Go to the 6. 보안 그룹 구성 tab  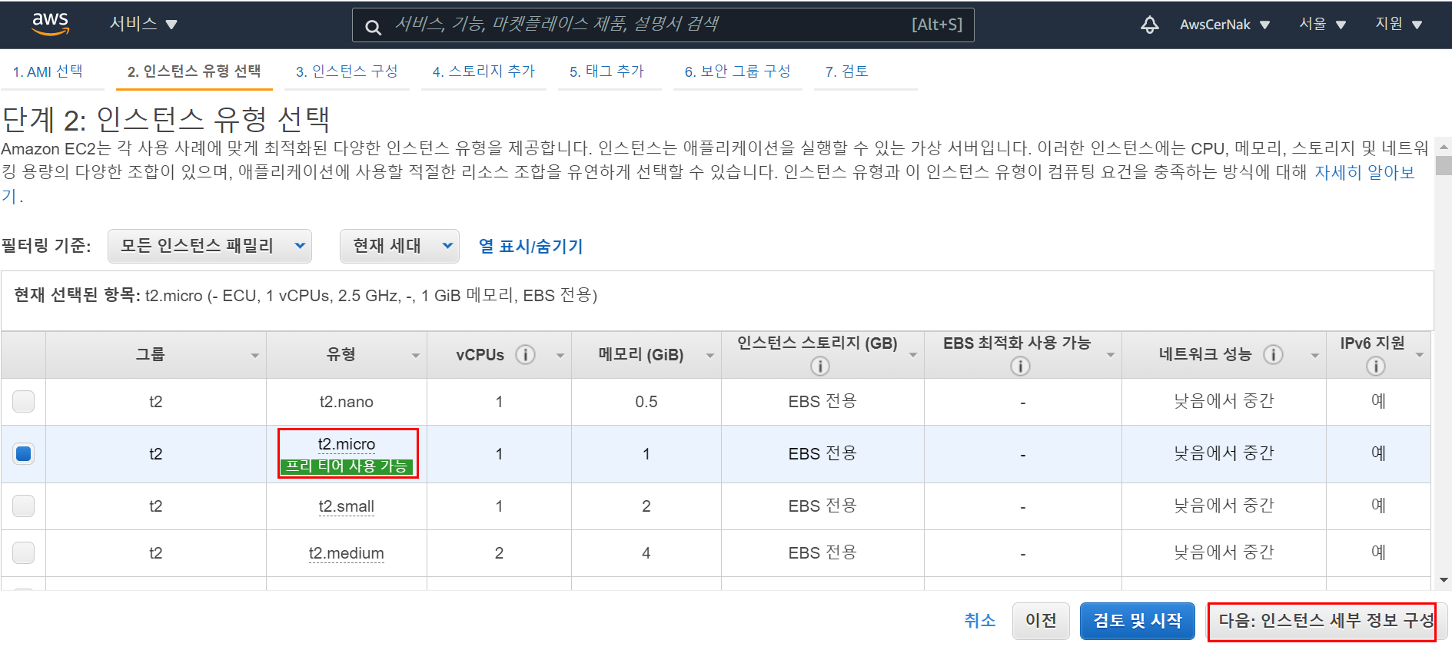point(737,71)
